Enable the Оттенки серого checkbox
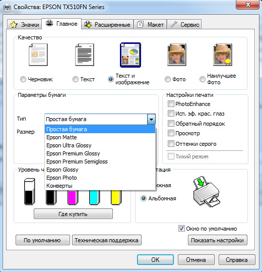The image size is (262, 272). pos(171,144)
